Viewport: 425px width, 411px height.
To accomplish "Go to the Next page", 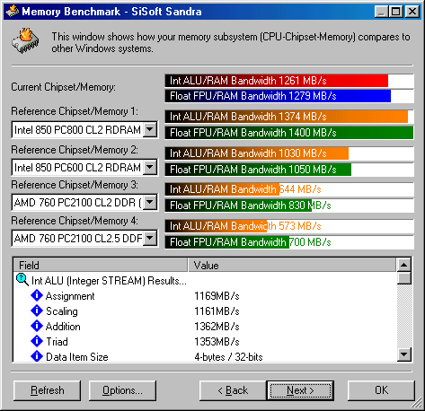I will click(x=300, y=390).
